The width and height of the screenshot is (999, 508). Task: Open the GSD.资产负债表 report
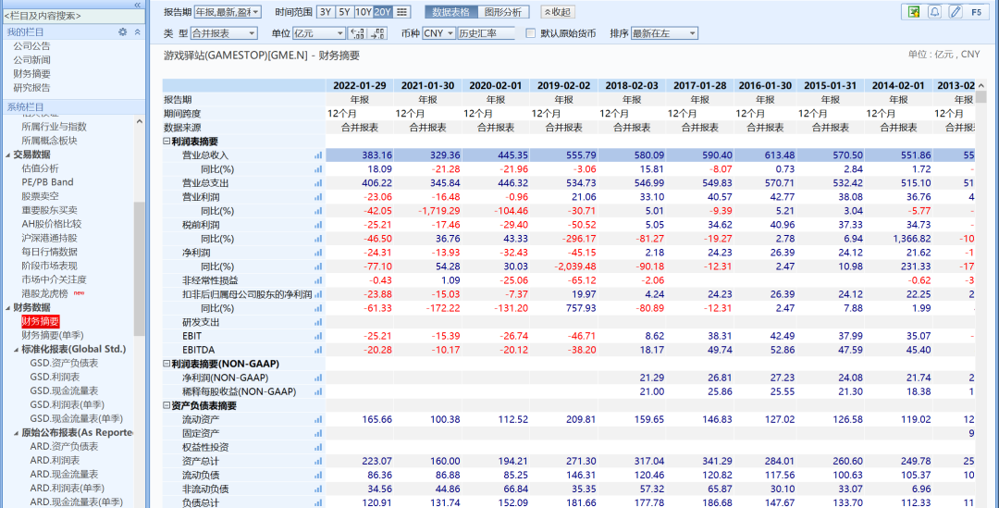tap(65, 364)
